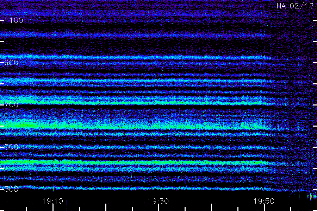
Task: Click the time tick mark below 19:30
Action: [158, 207]
